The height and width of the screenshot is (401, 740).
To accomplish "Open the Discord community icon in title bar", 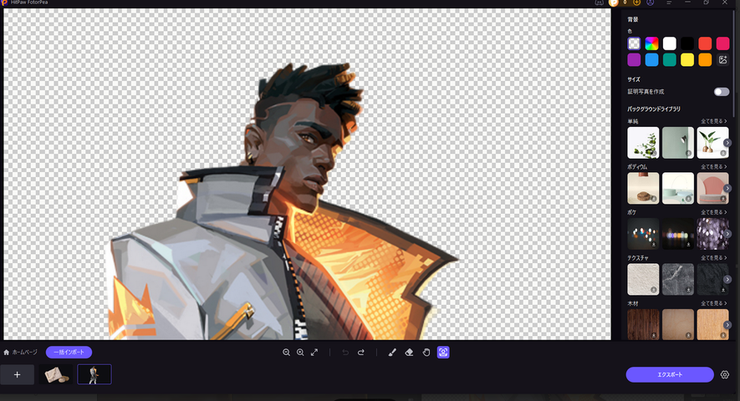I will (599, 3).
